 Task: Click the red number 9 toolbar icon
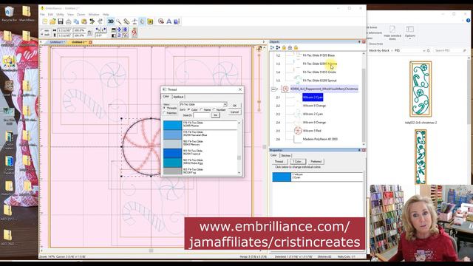tap(135, 33)
